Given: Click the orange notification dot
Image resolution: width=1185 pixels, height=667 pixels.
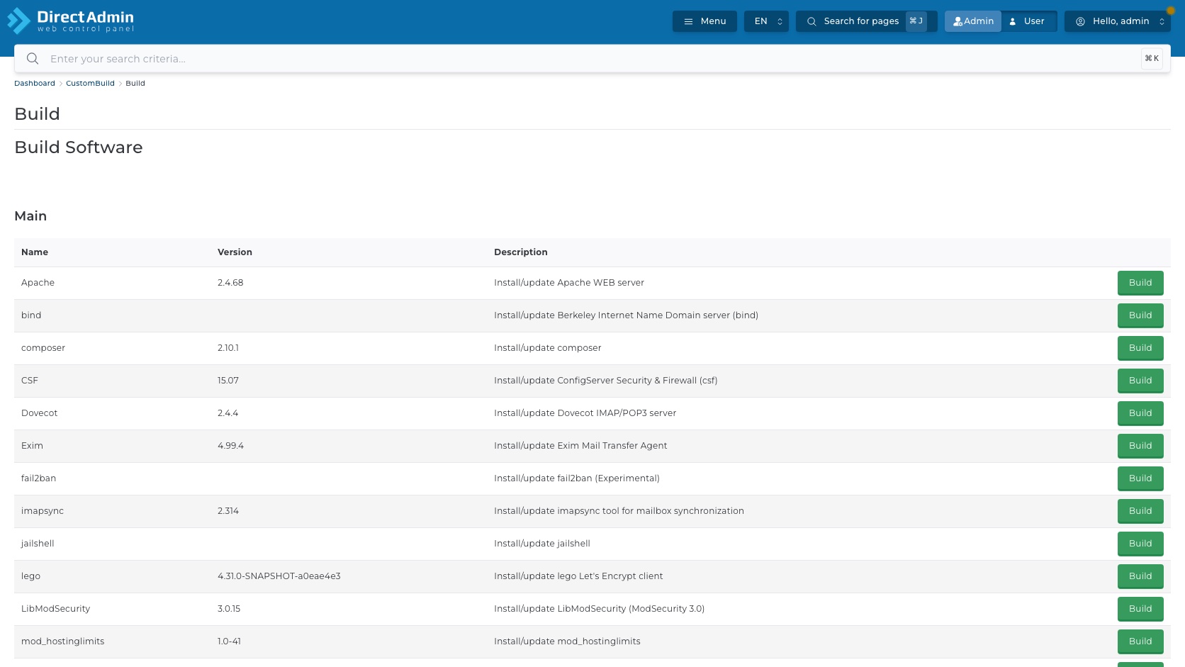Looking at the screenshot, I should click(1171, 11).
